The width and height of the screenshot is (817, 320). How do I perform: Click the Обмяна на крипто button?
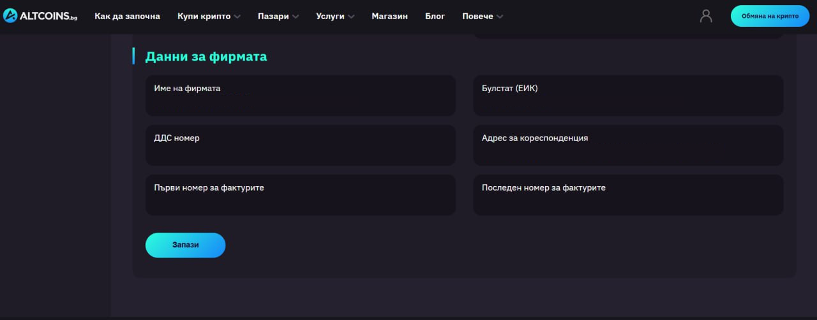[x=770, y=16]
